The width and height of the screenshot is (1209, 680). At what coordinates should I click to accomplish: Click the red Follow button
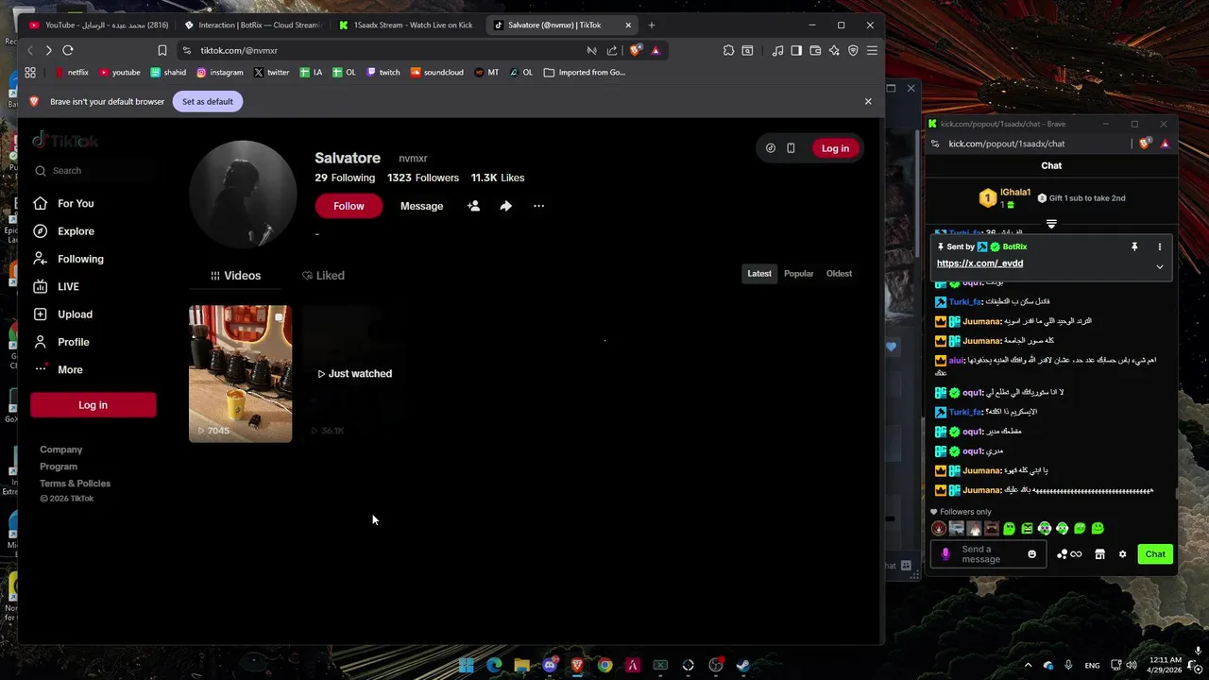click(x=349, y=206)
